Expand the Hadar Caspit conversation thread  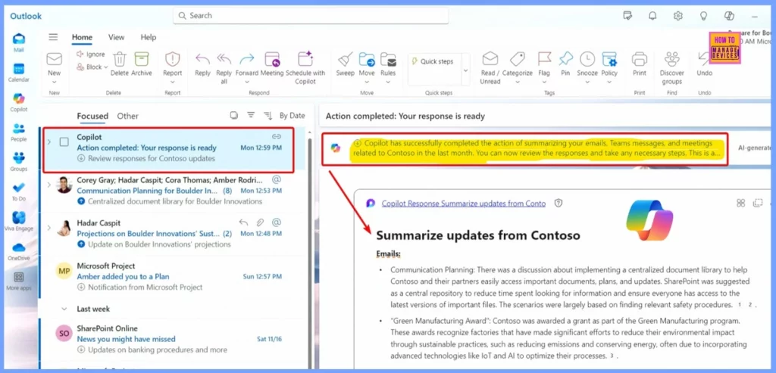click(48, 228)
